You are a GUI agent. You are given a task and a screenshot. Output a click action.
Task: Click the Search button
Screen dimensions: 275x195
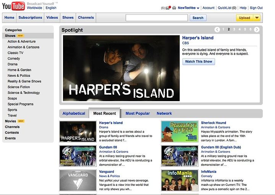(x=198, y=18)
